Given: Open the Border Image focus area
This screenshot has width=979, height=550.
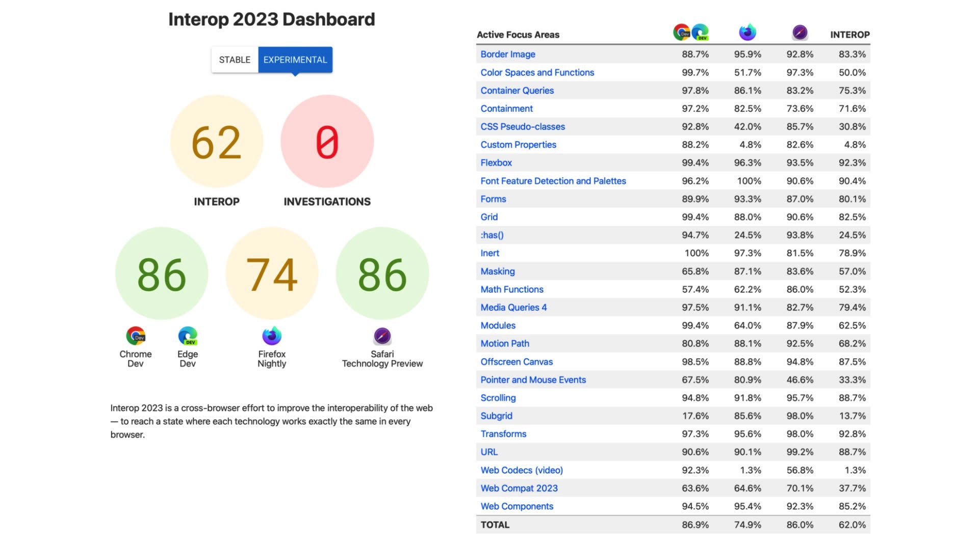Looking at the screenshot, I should [508, 54].
